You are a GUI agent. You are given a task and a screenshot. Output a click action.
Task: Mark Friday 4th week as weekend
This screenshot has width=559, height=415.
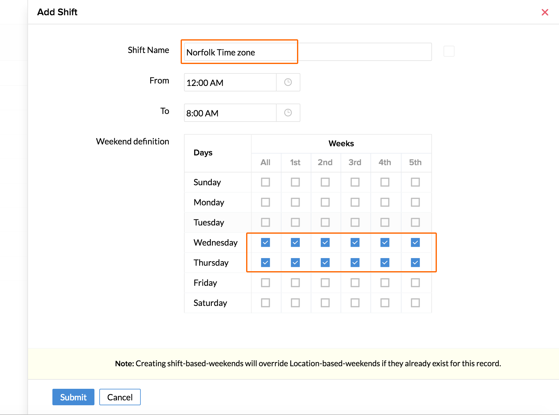pos(385,283)
